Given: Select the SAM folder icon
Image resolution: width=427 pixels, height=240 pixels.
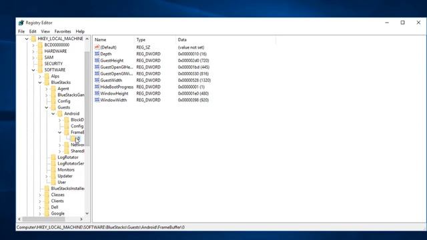Looking at the screenshot, I should tap(40, 57).
